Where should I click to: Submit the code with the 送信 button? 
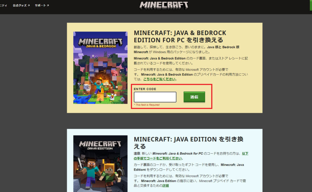click(194, 97)
